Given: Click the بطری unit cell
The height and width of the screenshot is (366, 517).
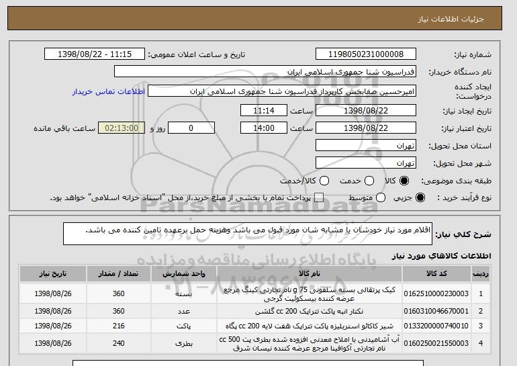Looking at the screenshot, I should pos(184,343).
